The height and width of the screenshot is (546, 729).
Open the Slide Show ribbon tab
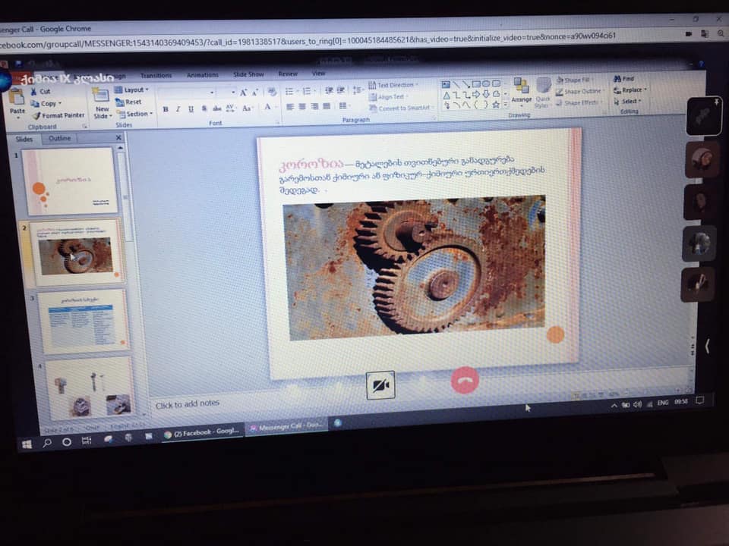tap(248, 74)
